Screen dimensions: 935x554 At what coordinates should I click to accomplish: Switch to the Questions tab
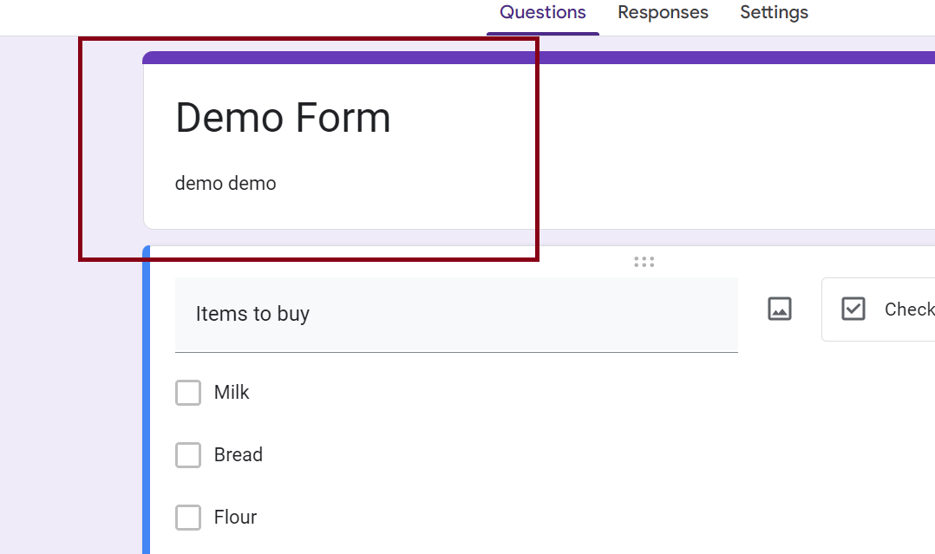pos(543,13)
